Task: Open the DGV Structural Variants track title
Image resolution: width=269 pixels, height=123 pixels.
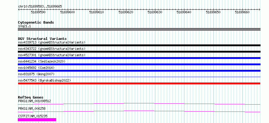Action: coord(42,39)
